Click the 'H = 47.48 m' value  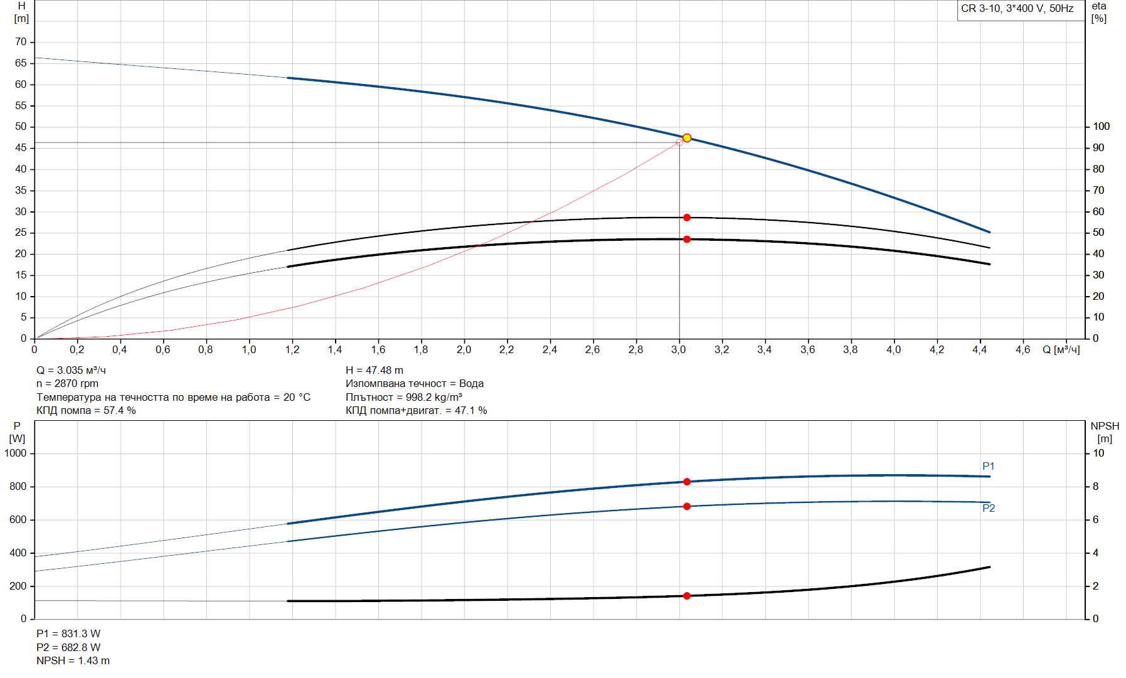[x=374, y=370]
